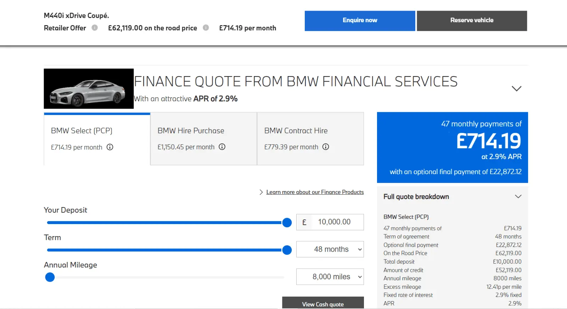
Task: Collapse the Finance Quote section chevron
Action: [x=516, y=88]
